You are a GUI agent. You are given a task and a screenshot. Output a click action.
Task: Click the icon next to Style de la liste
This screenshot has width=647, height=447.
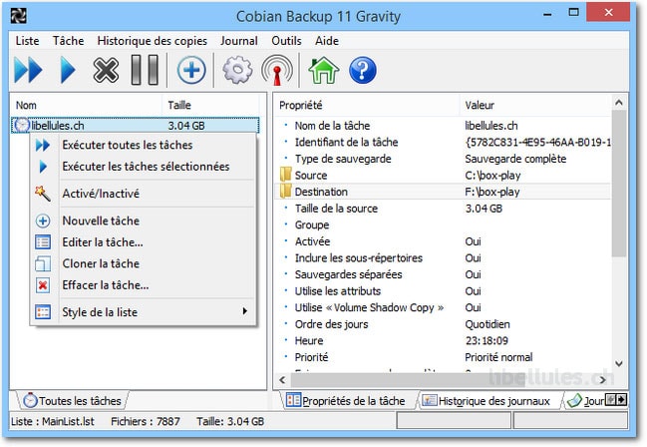coord(43,312)
